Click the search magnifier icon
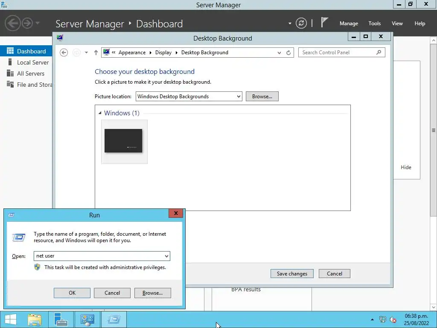The image size is (437, 328). (379, 52)
